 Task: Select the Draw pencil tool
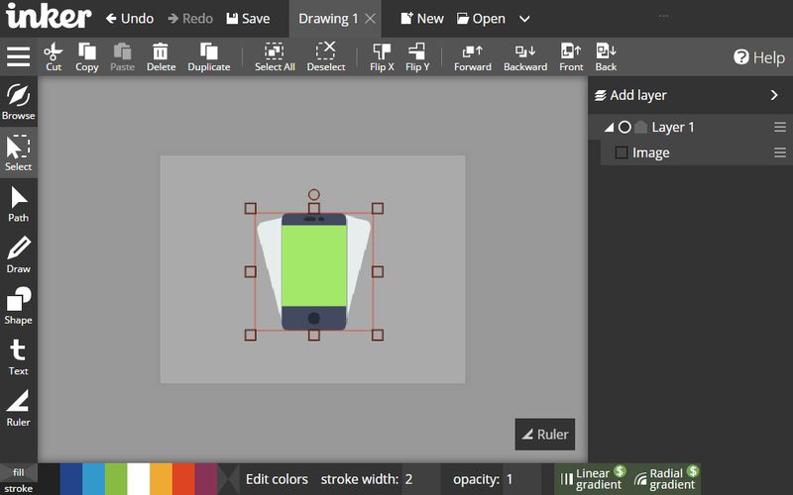click(19, 254)
